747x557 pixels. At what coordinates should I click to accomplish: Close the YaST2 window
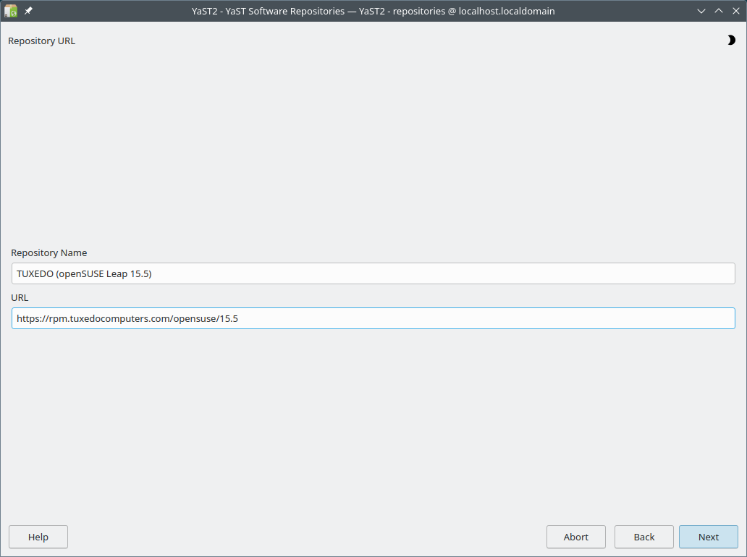click(736, 11)
